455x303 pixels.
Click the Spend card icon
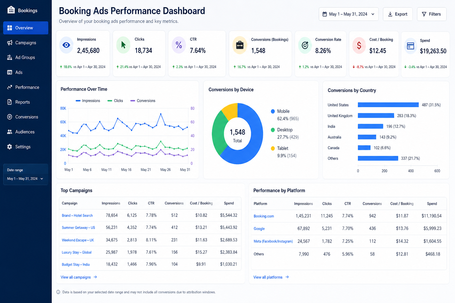[411, 46]
